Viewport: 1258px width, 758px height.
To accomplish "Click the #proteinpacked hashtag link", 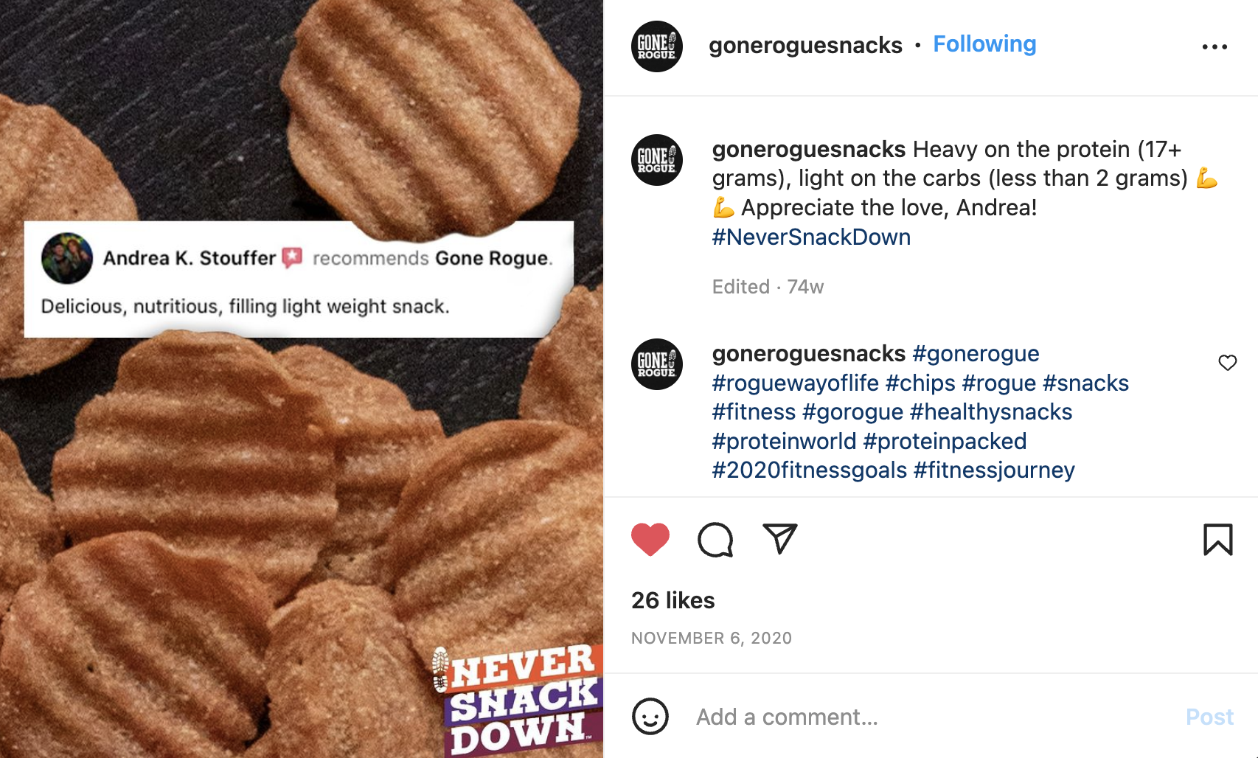I will [x=945, y=441].
